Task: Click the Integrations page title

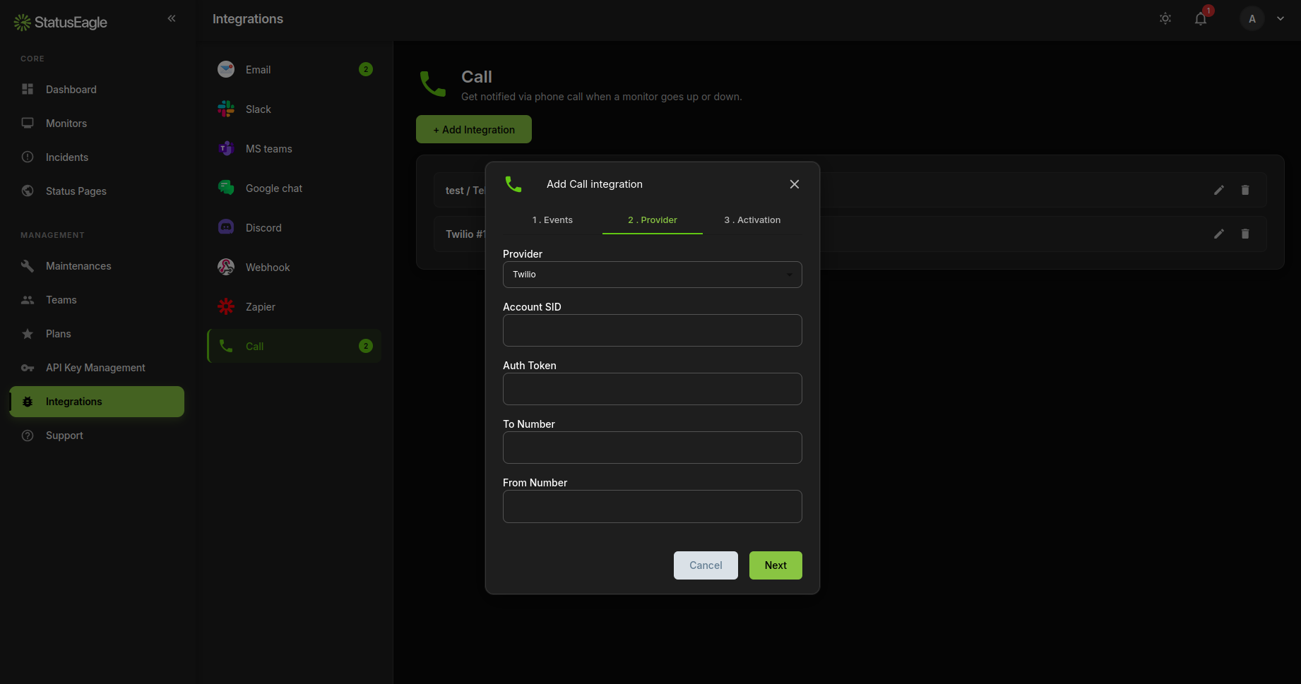Action: 248,19
